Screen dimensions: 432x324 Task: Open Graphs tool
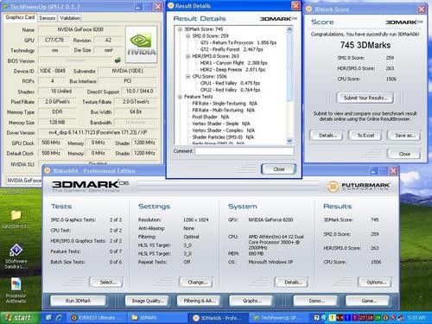pos(251,301)
